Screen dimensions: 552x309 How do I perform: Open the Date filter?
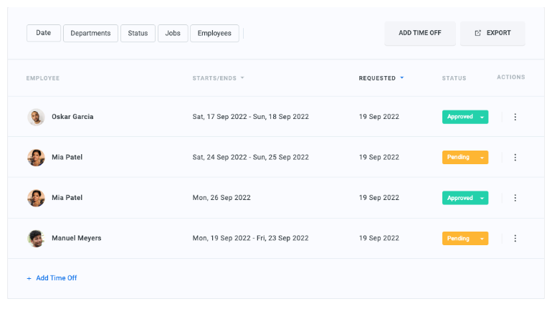(x=44, y=33)
